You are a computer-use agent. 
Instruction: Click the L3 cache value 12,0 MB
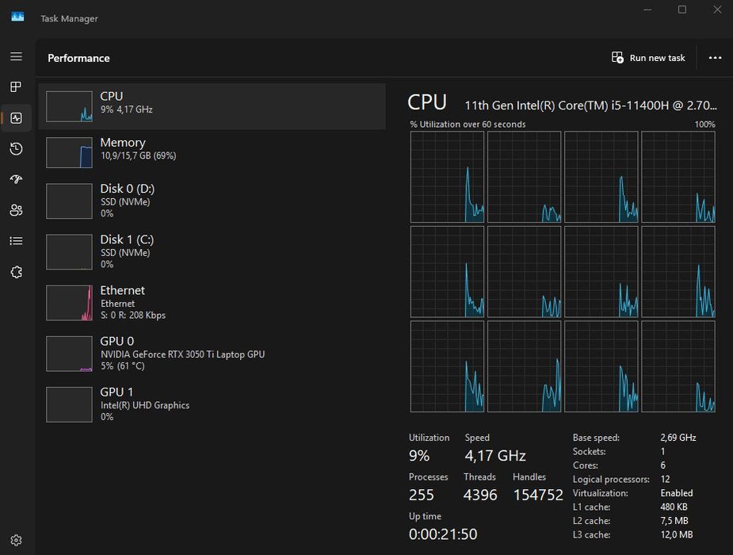click(x=677, y=534)
